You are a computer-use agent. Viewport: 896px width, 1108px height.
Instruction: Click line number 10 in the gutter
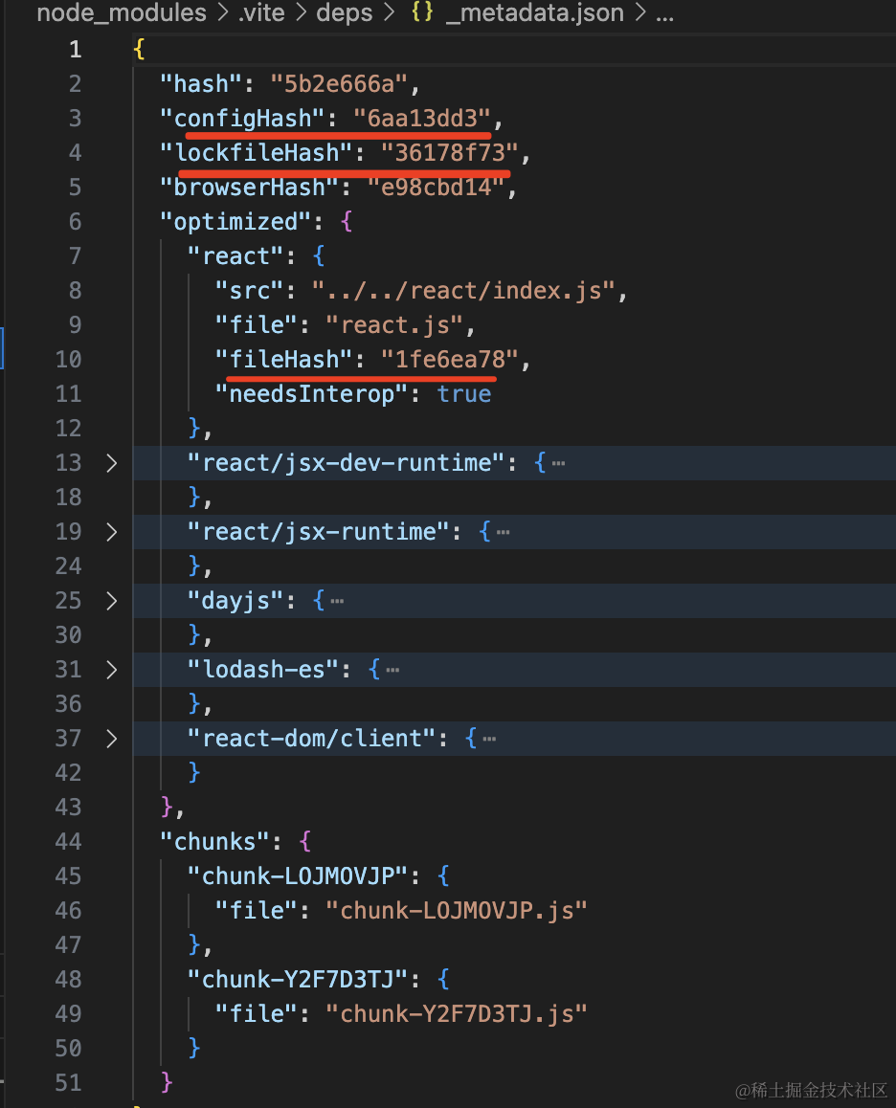(69, 360)
